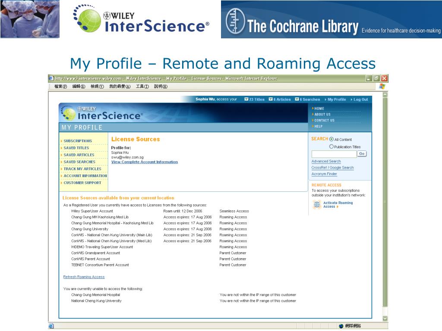442x331 pixels.
Task: Click WDEMO Traveling SuperUser Account text
Action: coord(102,247)
